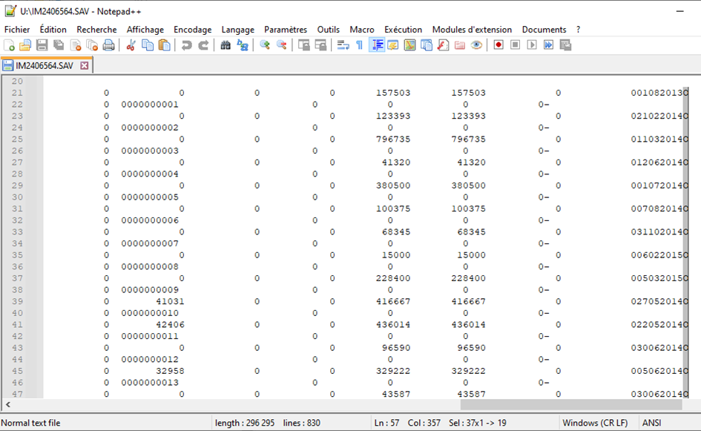
Task: Click the horizontal scrollbar thumb
Action: tap(570, 405)
